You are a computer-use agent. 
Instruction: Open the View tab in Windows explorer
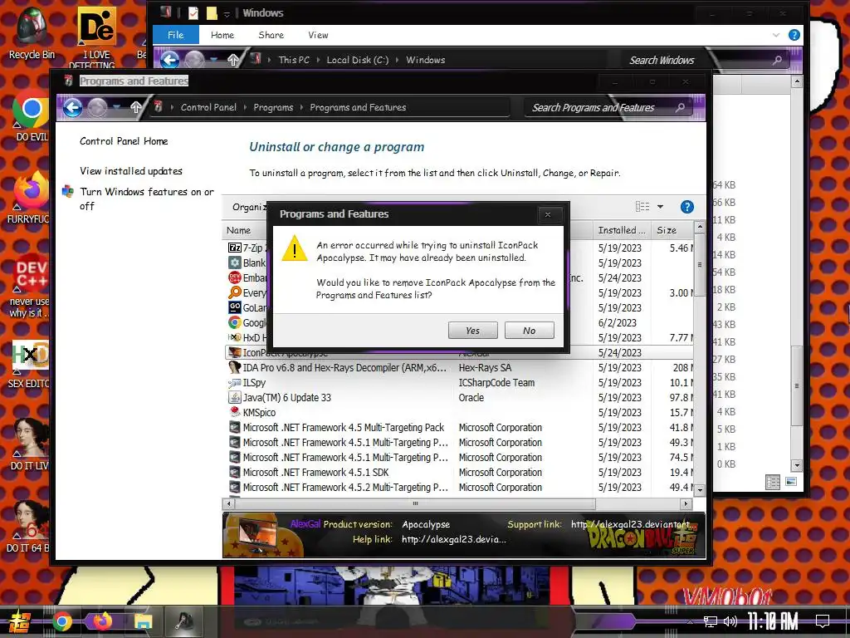[318, 35]
